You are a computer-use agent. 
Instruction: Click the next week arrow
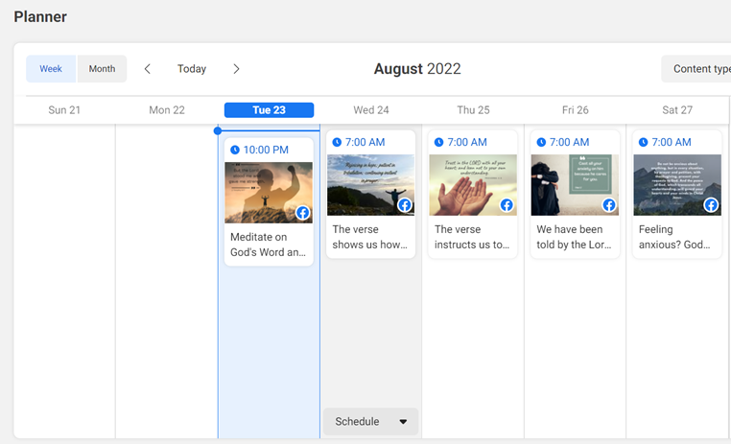coord(236,69)
